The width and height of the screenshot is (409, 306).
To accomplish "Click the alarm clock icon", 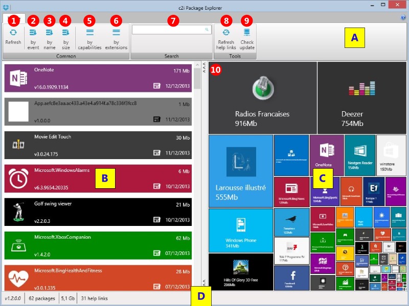I will pyautogui.click(x=18, y=178).
